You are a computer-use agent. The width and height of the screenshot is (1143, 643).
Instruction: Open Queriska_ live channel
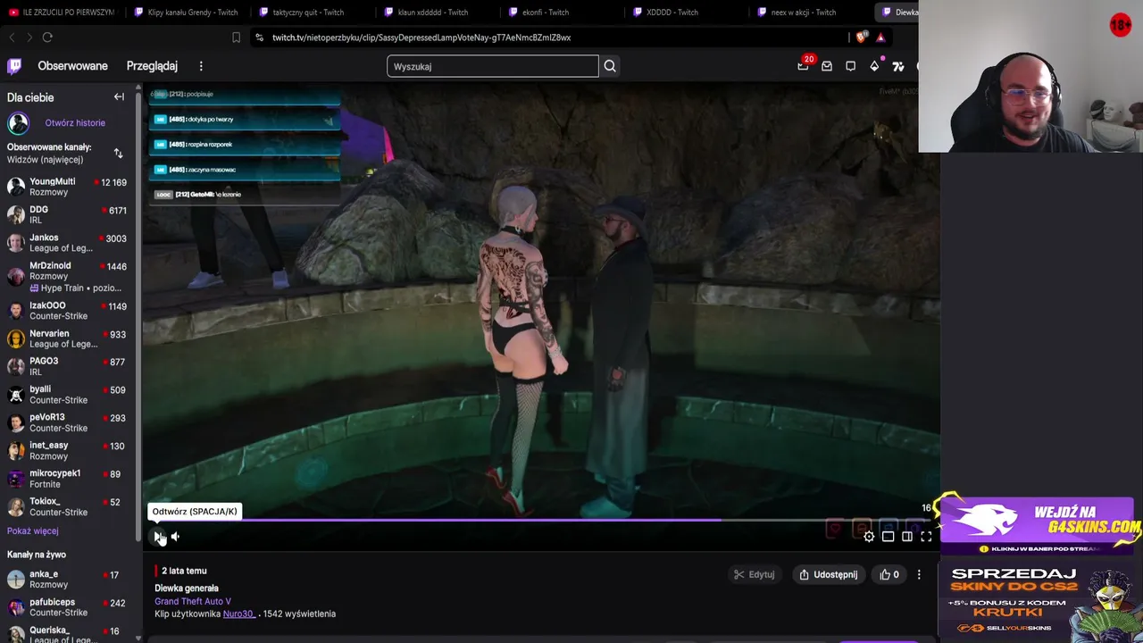pyautogui.click(x=67, y=633)
